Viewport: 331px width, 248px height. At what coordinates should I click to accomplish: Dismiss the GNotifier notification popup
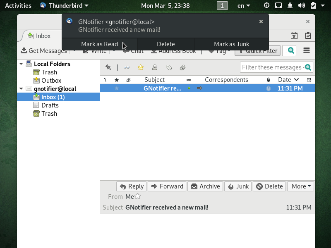261,21
